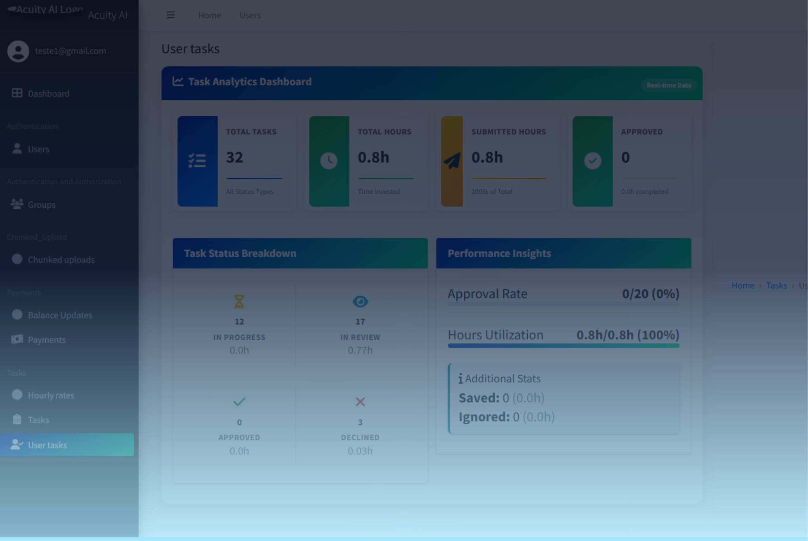
Task: Switch to the Home navigation tab
Action: 209,15
